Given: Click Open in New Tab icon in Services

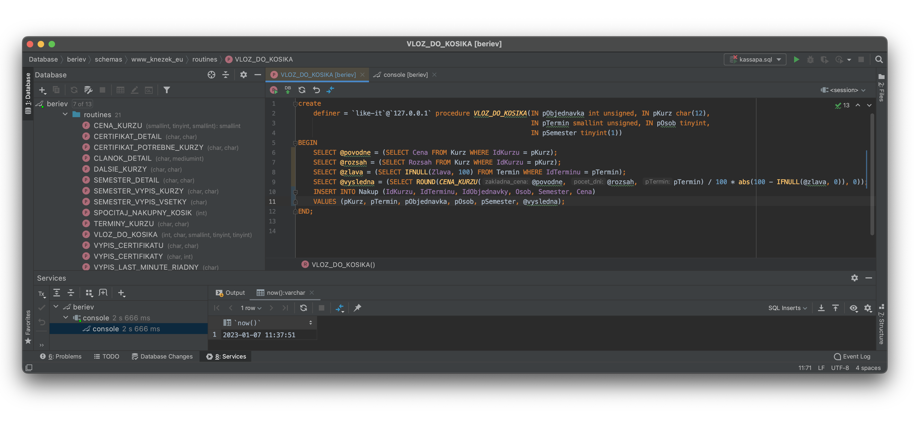Looking at the screenshot, I should [103, 293].
